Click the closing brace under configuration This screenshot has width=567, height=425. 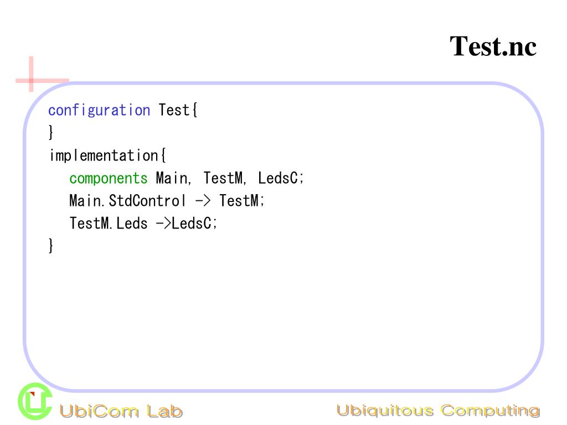[x=51, y=133]
